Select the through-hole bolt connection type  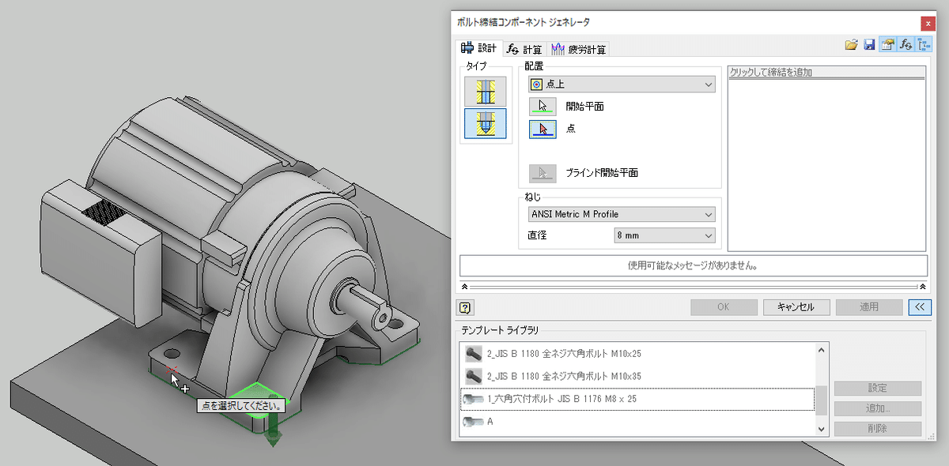[x=486, y=92]
